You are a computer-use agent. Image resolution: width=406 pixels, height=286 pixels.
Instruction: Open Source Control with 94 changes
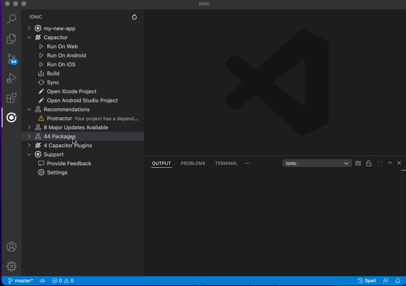click(x=11, y=59)
